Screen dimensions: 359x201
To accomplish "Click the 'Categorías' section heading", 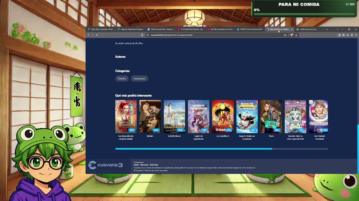I will tap(122, 71).
